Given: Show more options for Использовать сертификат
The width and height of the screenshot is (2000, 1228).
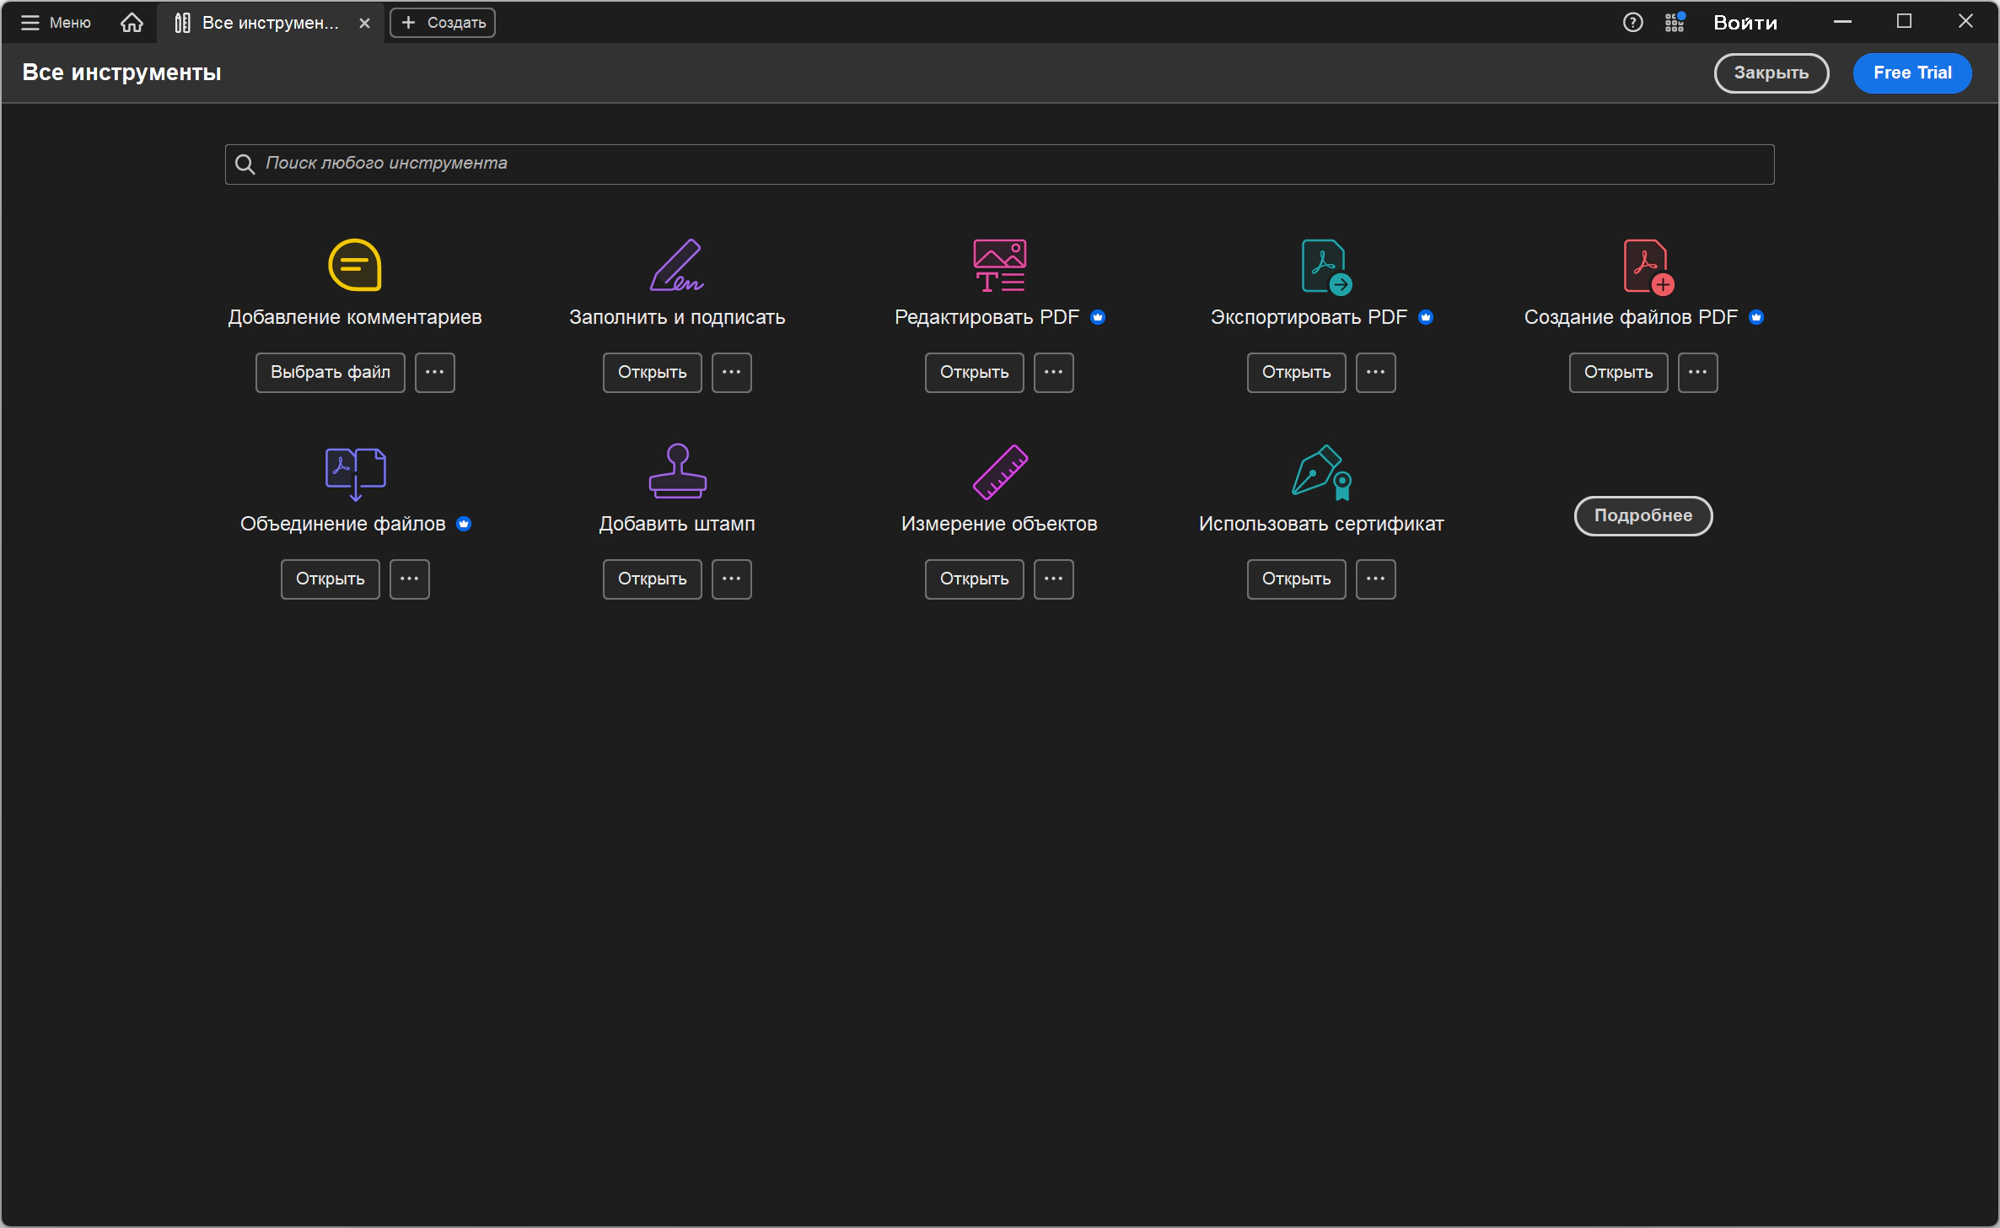Looking at the screenshot, I should click(1376, 579).
